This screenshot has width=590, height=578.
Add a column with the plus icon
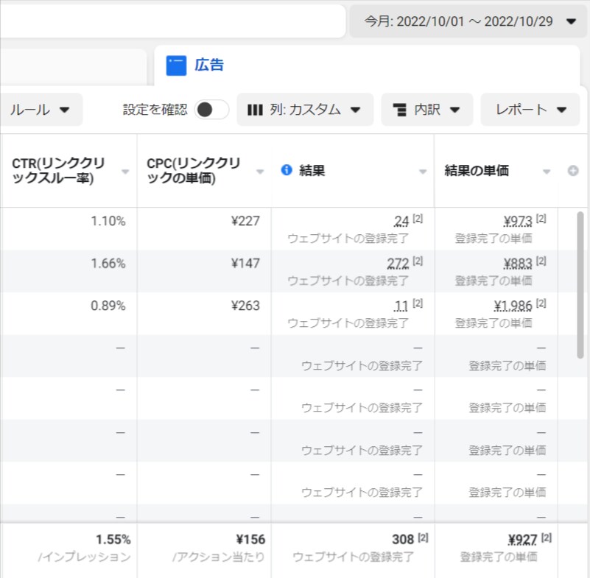(x=573, y=171)
